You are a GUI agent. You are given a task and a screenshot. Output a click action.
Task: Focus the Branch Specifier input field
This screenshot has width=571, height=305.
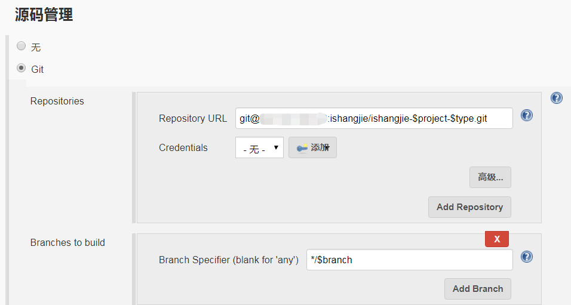(409, 260)
